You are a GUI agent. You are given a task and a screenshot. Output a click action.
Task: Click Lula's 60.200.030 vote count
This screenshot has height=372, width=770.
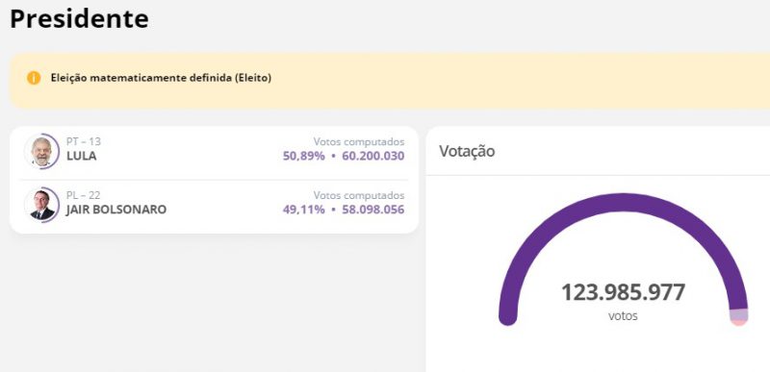coord(372,157)
